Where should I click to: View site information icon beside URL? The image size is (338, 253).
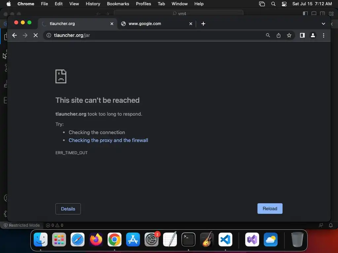pos(49,35)
